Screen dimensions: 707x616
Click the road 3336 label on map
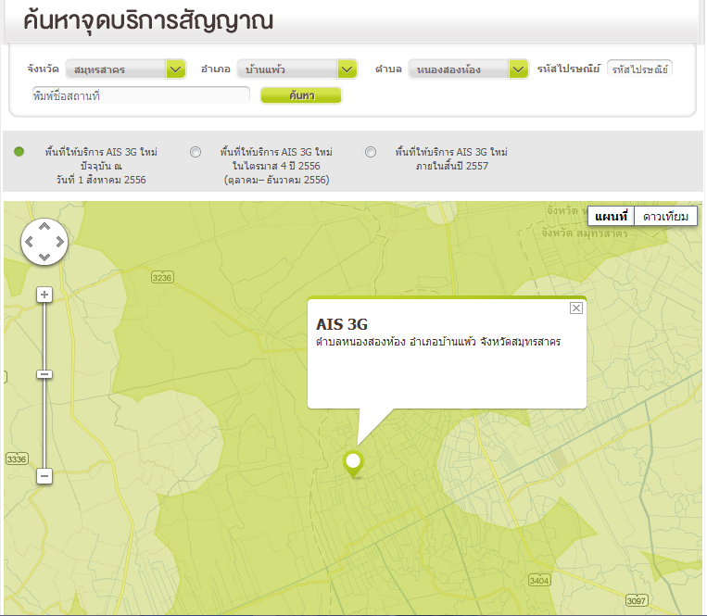click(17, 459)
